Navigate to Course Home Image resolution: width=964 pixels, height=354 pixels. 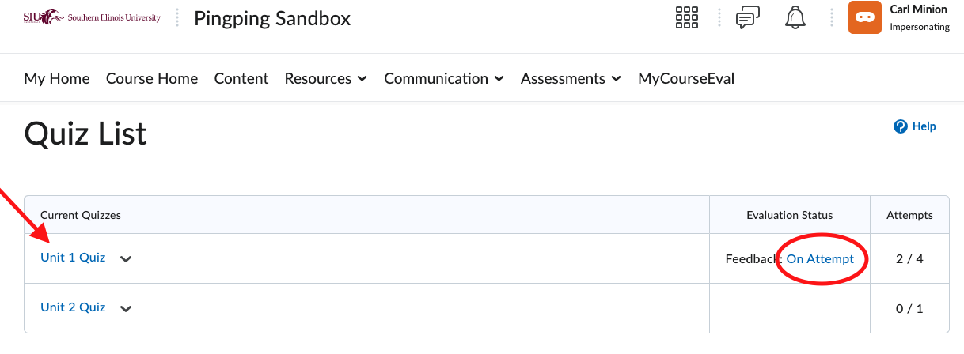coord(152,78)
